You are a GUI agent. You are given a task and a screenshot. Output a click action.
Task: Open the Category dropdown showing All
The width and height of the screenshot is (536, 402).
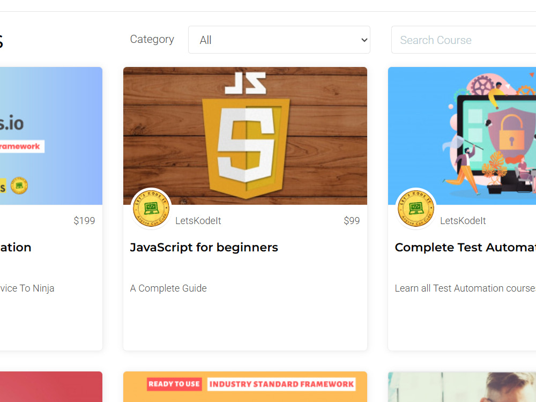(279, 40)
